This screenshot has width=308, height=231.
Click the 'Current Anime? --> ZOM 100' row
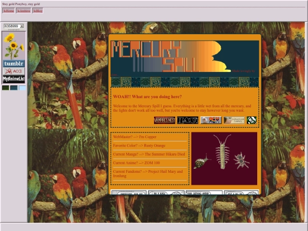[x=149, y=163]
